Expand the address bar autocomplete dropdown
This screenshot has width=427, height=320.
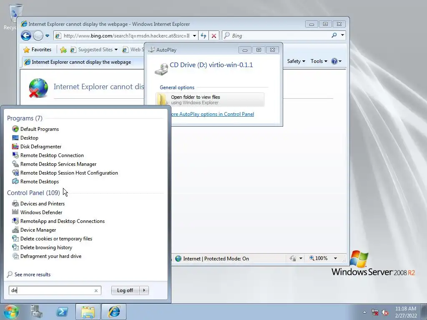coord(194,36)
